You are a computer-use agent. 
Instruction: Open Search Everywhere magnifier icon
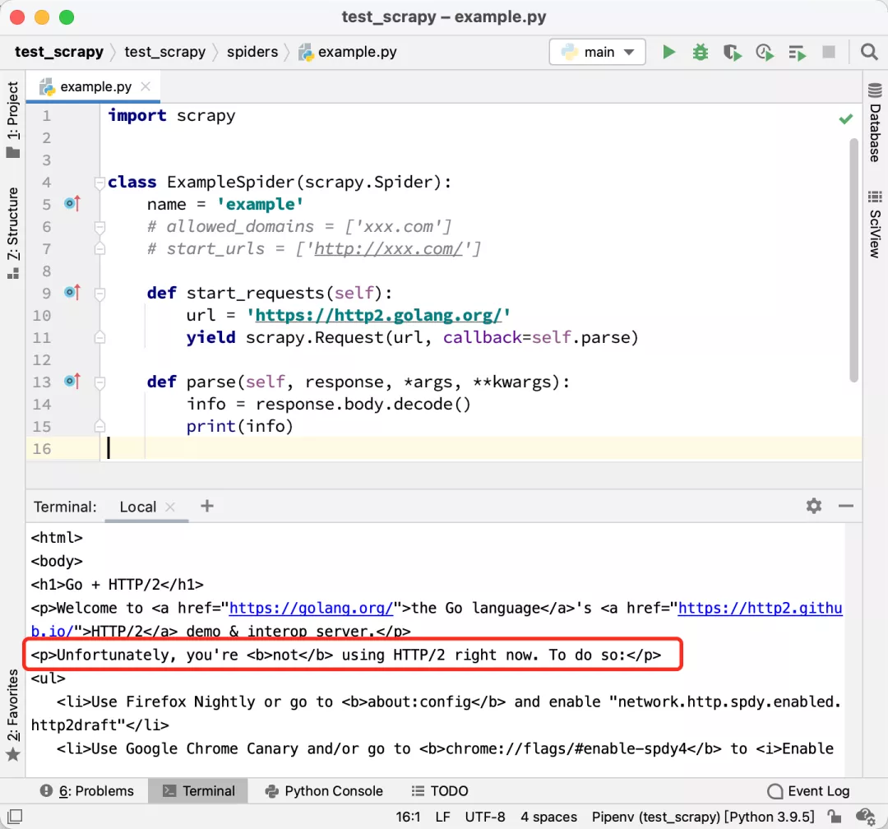pyautogui.click(x=869, y=52)
